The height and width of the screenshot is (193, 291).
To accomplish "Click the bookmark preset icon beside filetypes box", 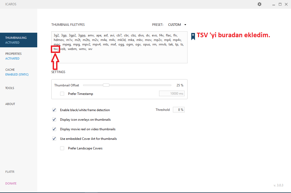I will point(193,36).
